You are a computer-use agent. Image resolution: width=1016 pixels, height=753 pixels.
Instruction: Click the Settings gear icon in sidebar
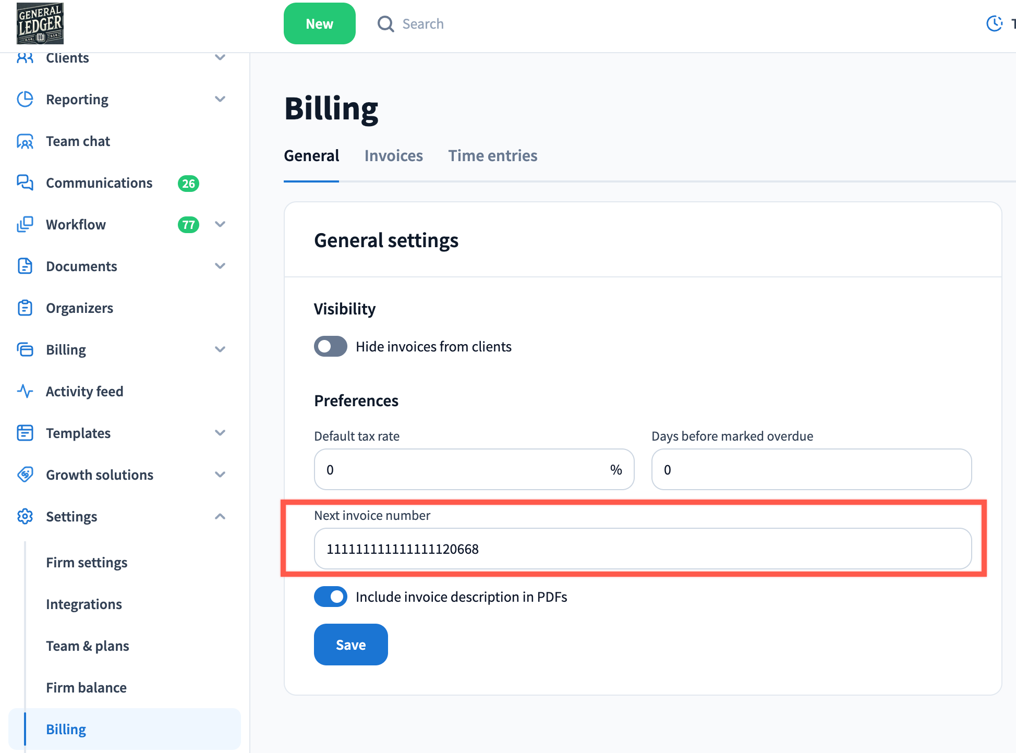(25, 516)
